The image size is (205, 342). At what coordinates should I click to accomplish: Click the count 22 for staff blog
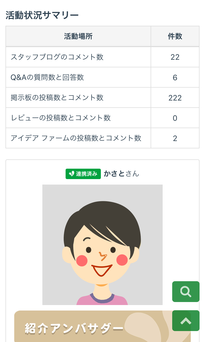175,57
